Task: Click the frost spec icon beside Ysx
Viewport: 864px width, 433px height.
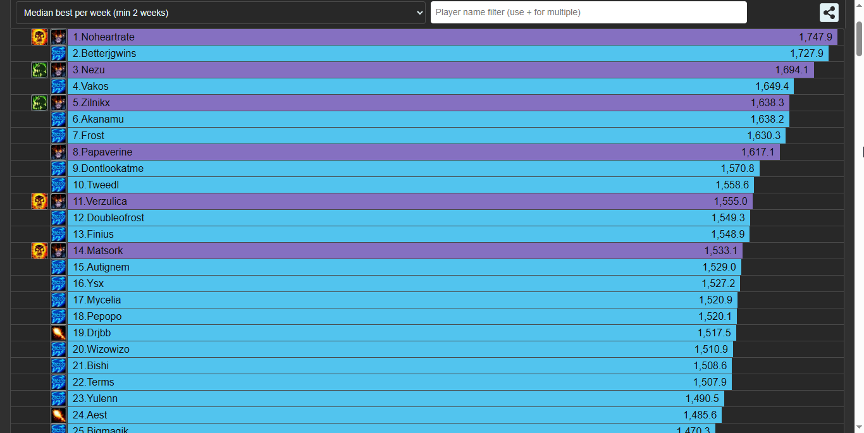Action: 58,284
